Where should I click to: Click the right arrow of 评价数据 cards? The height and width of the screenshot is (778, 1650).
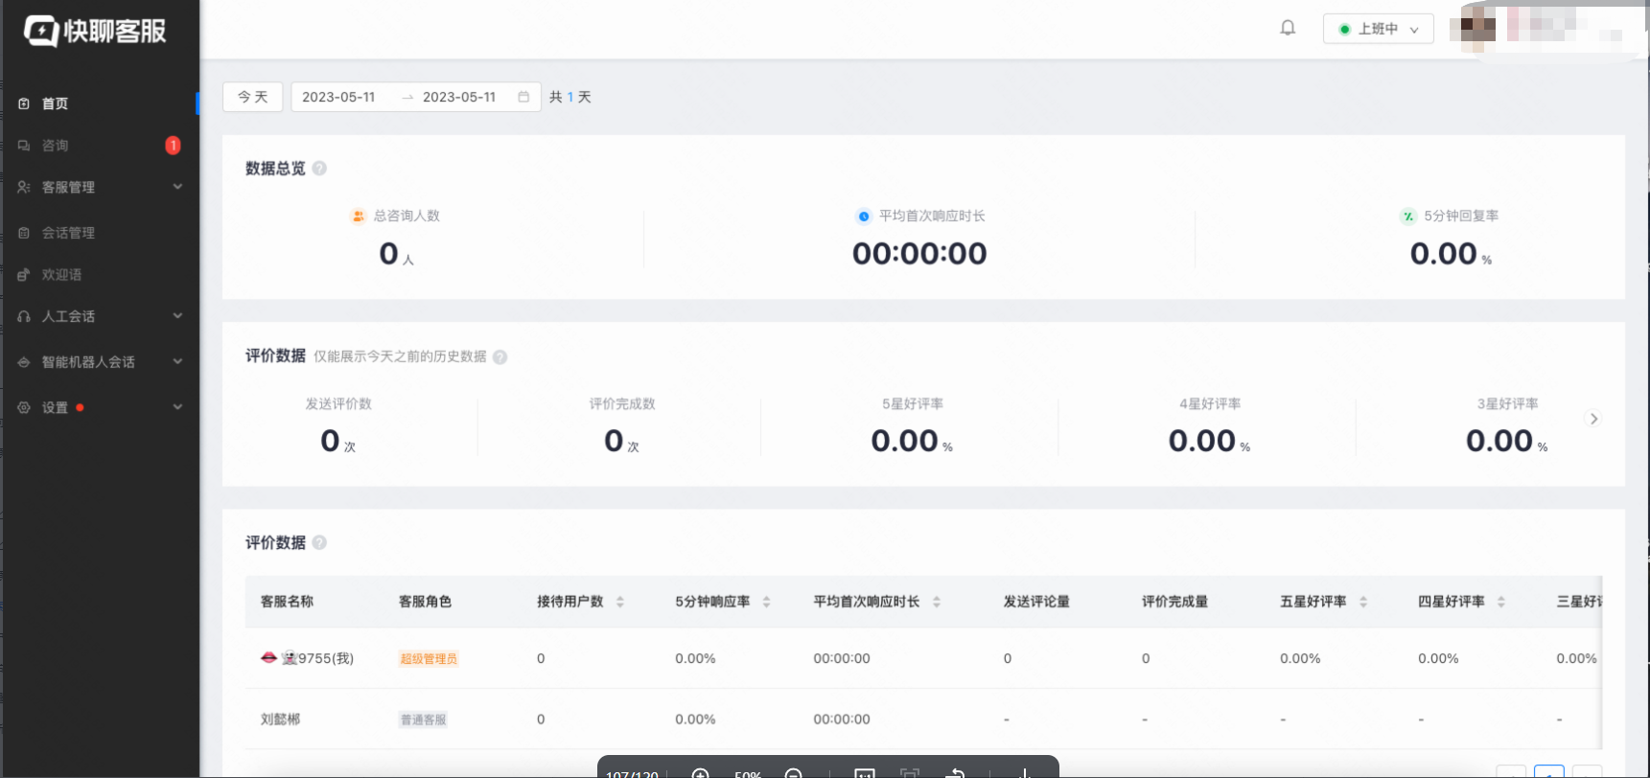(x=1593, y=419)
